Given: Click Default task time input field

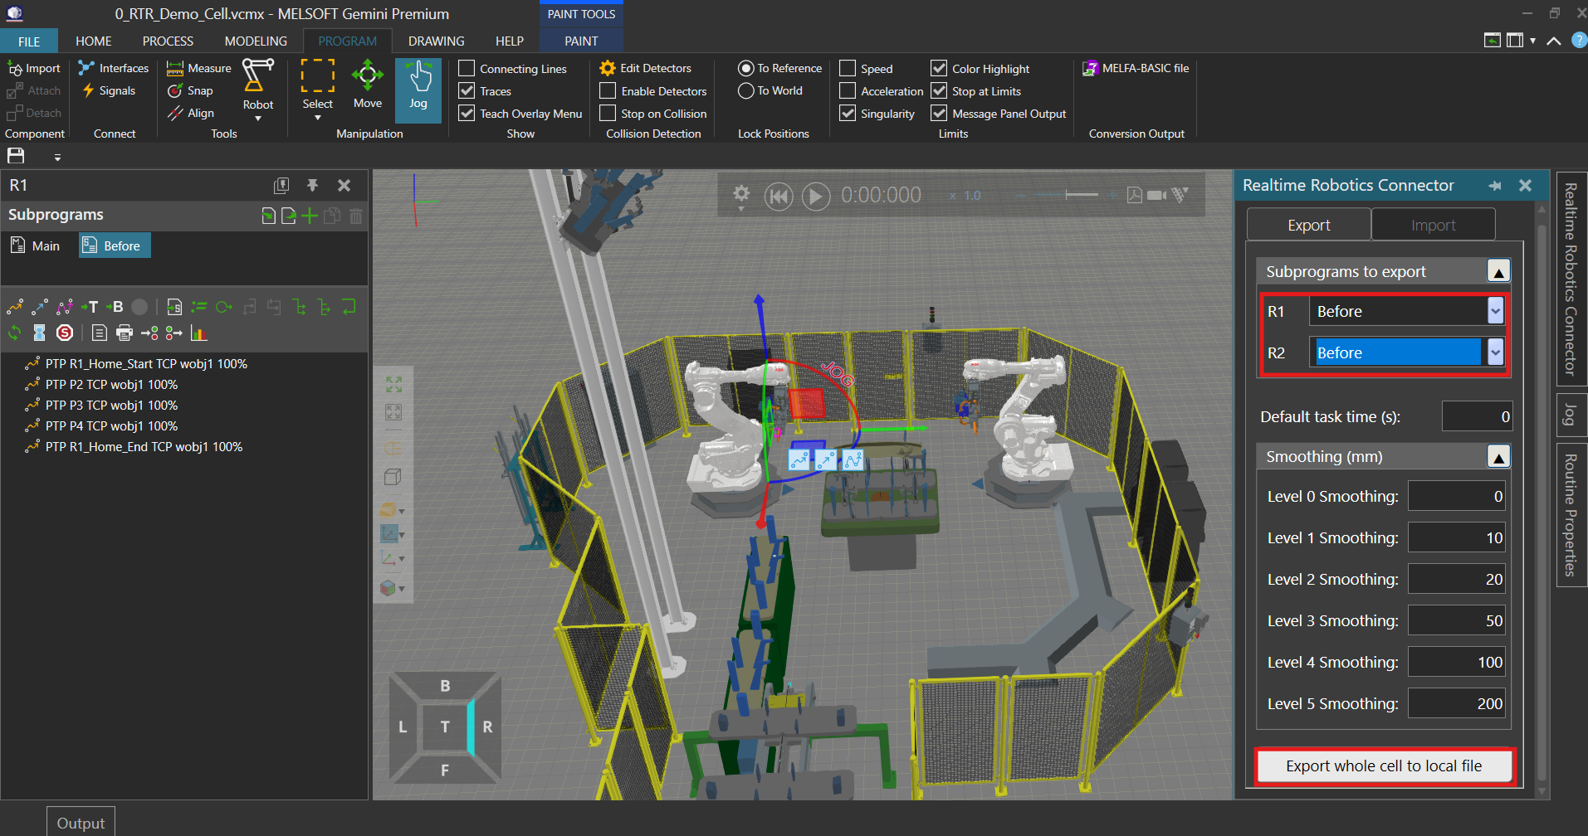Looking at the screenshot, I should (1477, 416).
